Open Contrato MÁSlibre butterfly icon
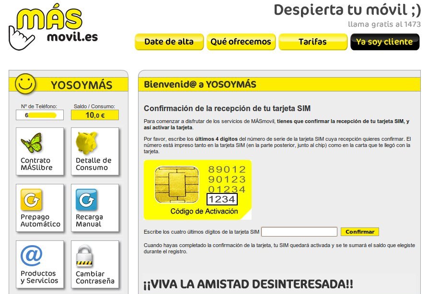This screenshot has width=427, height=294. (32, 143)
